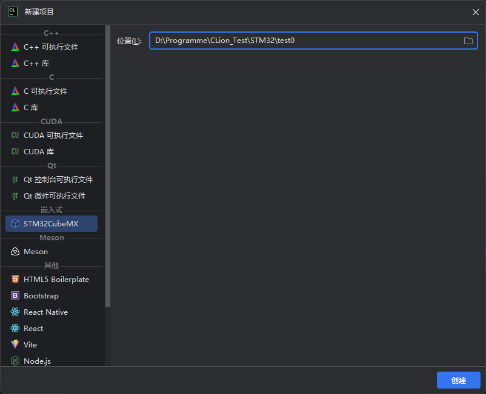Select C 库 icon
Screen dimensions: 486x394
pyautogui.click(x=15, y=107)
